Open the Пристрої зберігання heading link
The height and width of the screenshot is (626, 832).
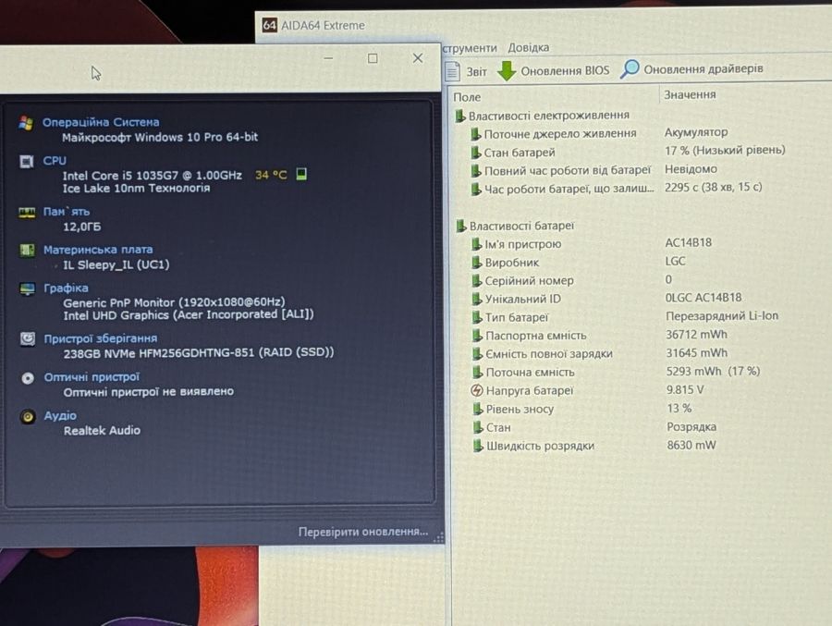pyautogui.click(x=100, y=338)
